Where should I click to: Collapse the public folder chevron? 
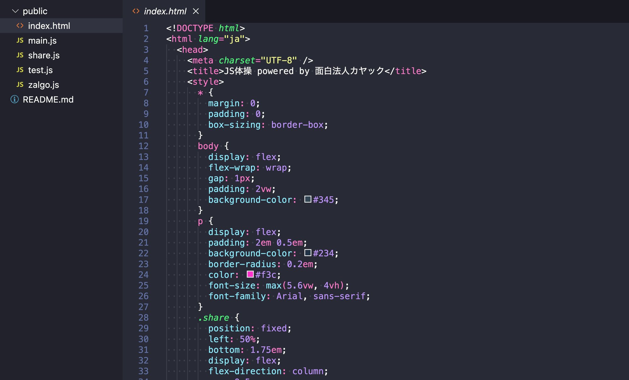15,11
